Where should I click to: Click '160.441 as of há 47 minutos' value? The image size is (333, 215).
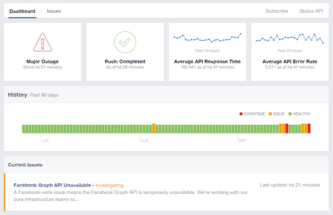point(207,67)
